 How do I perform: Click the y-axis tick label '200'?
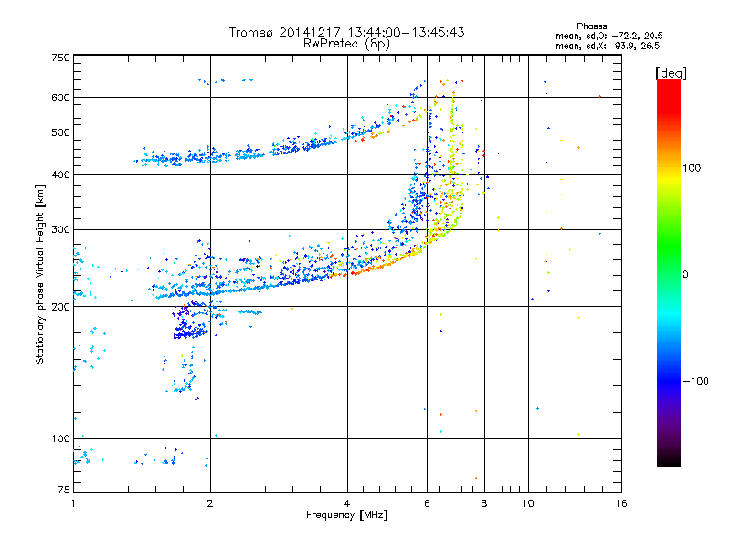tap(60, 307)
